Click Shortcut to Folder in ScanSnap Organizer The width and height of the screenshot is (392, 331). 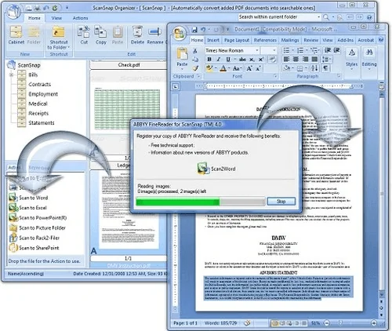(x=59, y=37)
